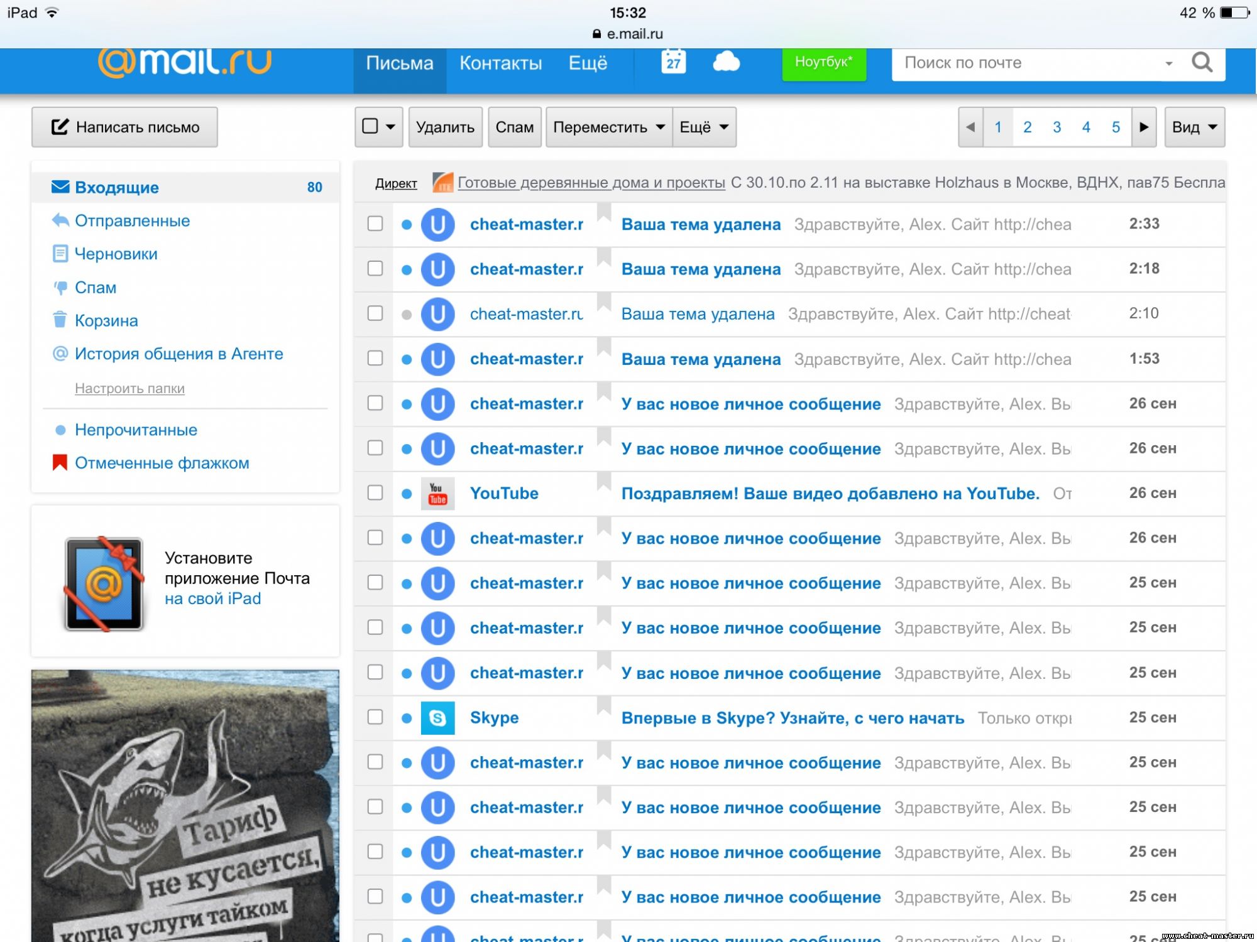Tick the Skype email checkbox
Screen dimensions: 1257x942
[375, 717]
